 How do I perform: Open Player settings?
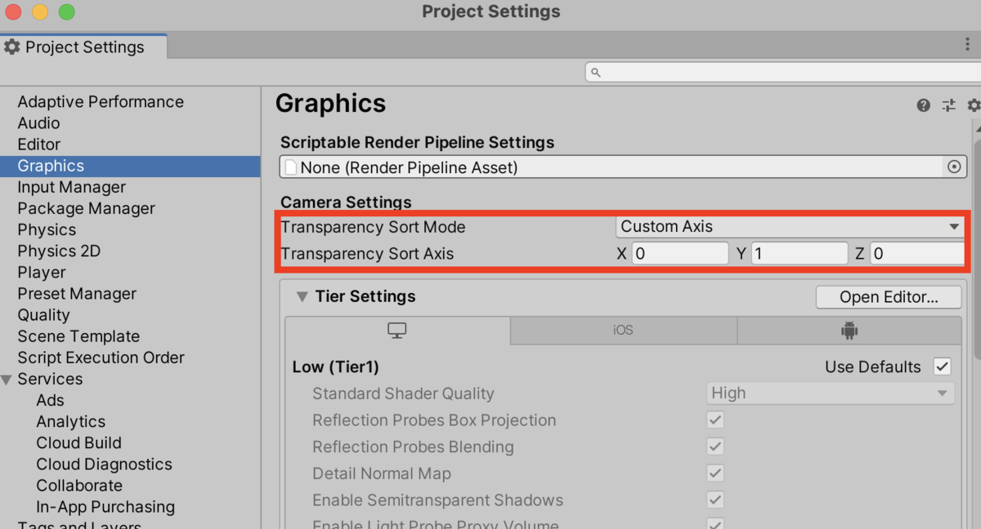[42, 272]
